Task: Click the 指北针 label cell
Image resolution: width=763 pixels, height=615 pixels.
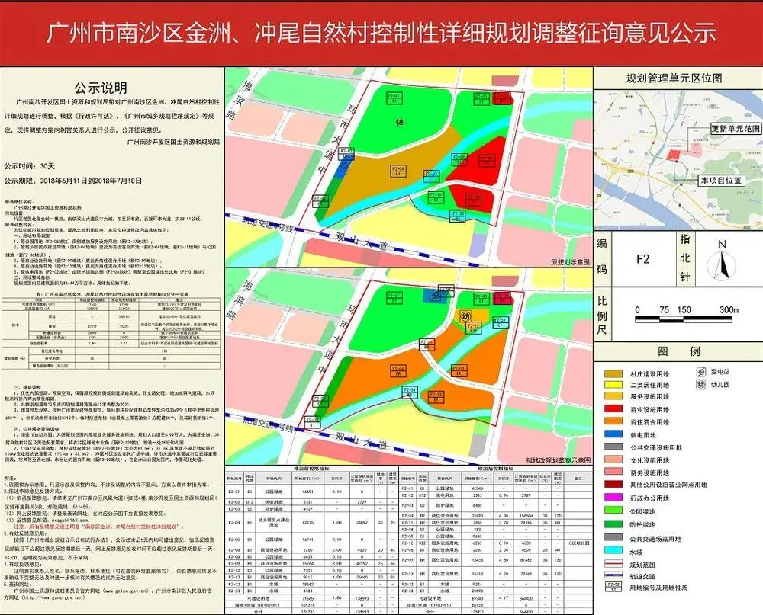Action: click(x=684, y=258)
